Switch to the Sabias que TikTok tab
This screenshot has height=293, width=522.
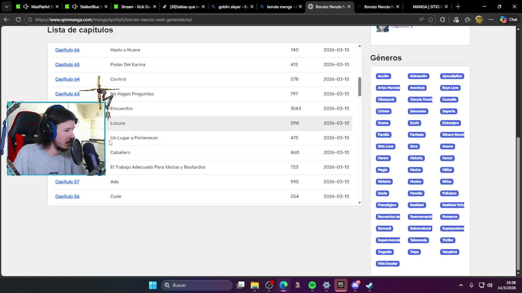click(184, 7)
